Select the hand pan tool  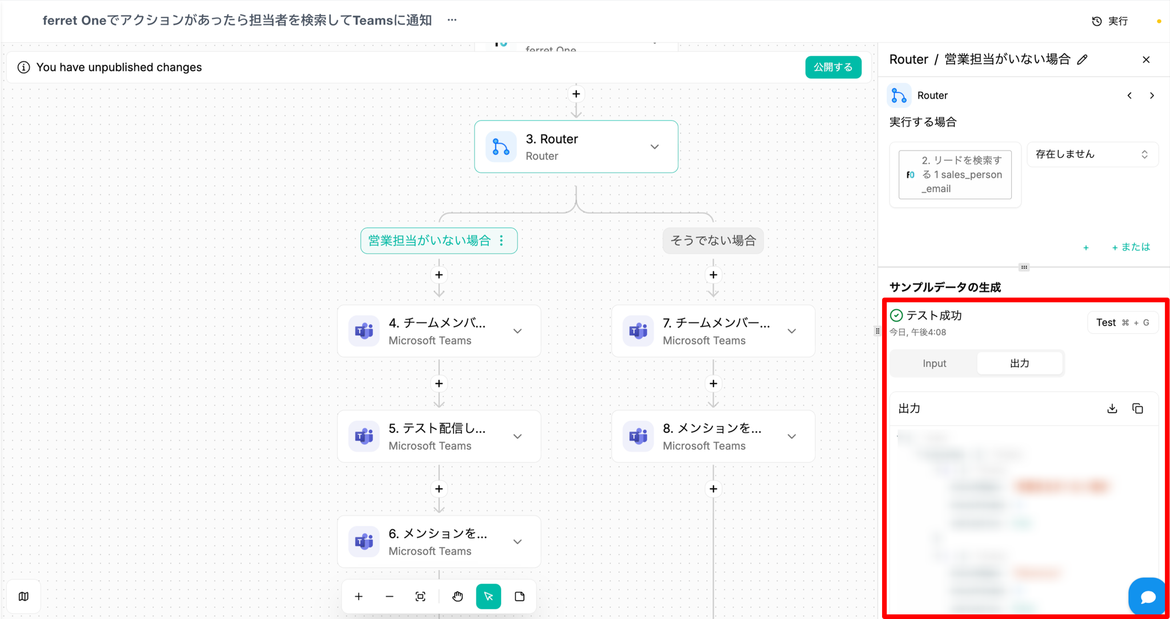(458, 596)
